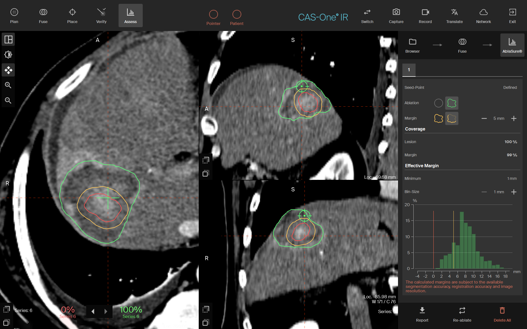This screenshot has height=329, width=527.
Task: Decrease the margin below 5 mm
Action: [x=484, y=118]
